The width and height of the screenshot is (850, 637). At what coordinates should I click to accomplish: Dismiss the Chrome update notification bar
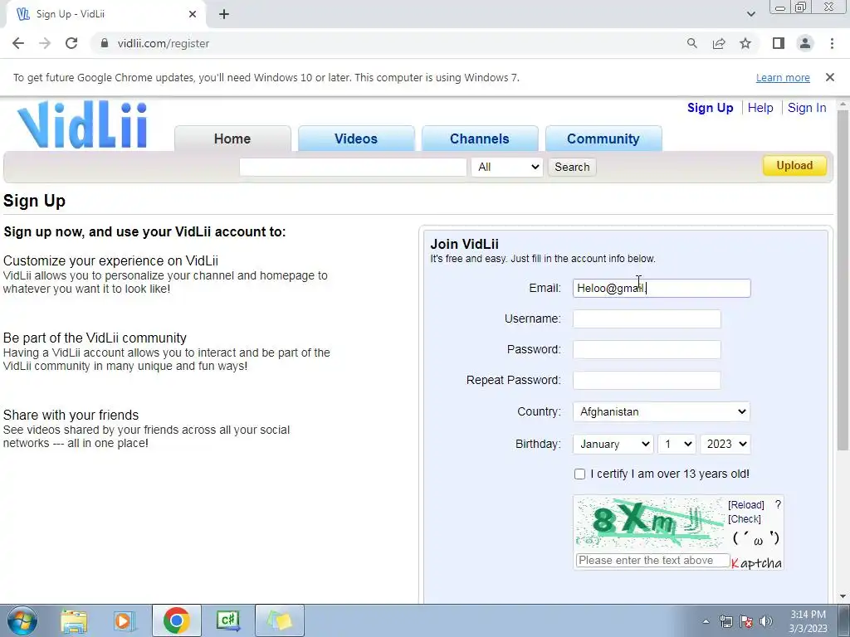point(830,77)
